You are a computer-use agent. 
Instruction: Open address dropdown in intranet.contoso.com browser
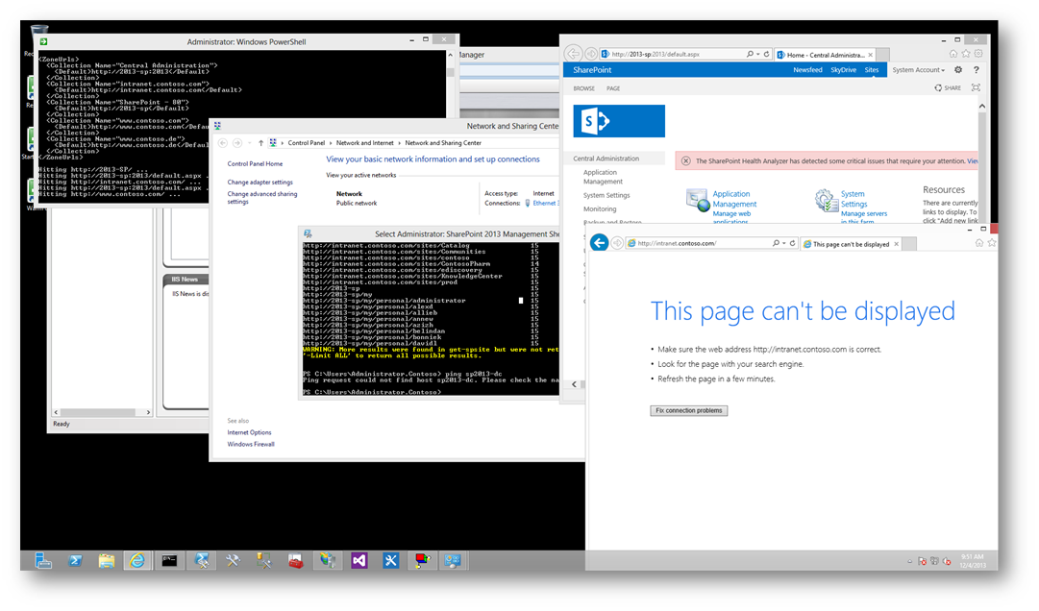[784, 244]
